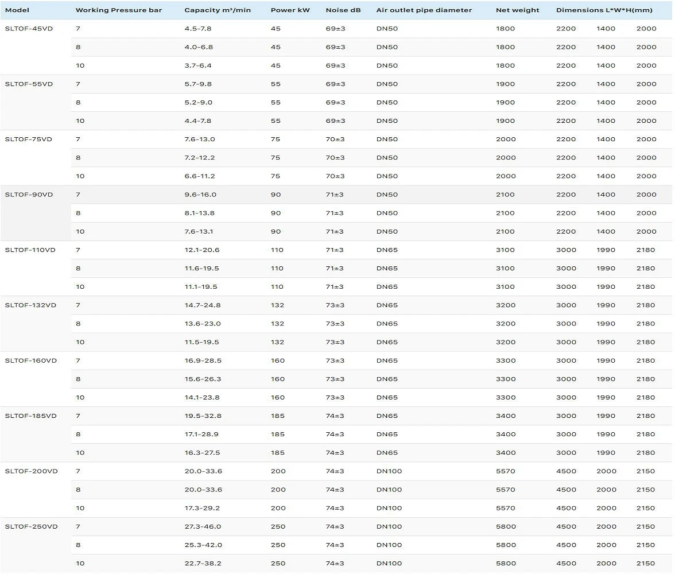
Task: Click capacity value 4.4-7.8
Action: point(198,121)
